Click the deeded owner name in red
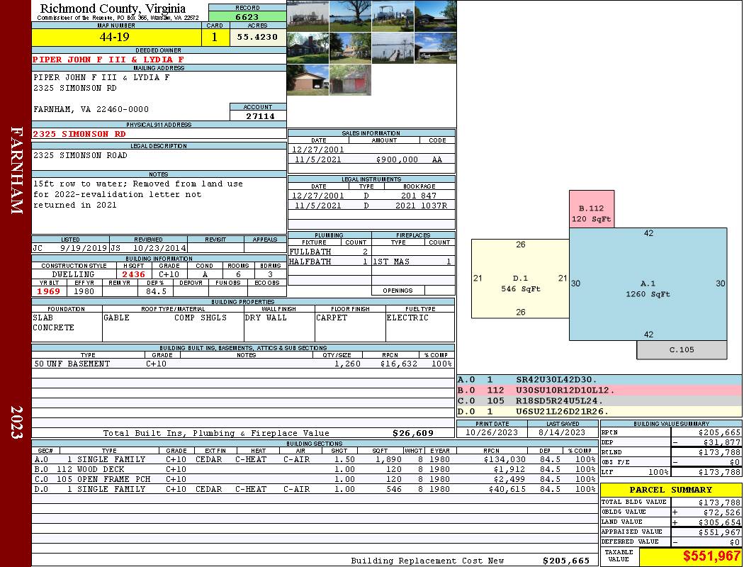 [108, 60]
